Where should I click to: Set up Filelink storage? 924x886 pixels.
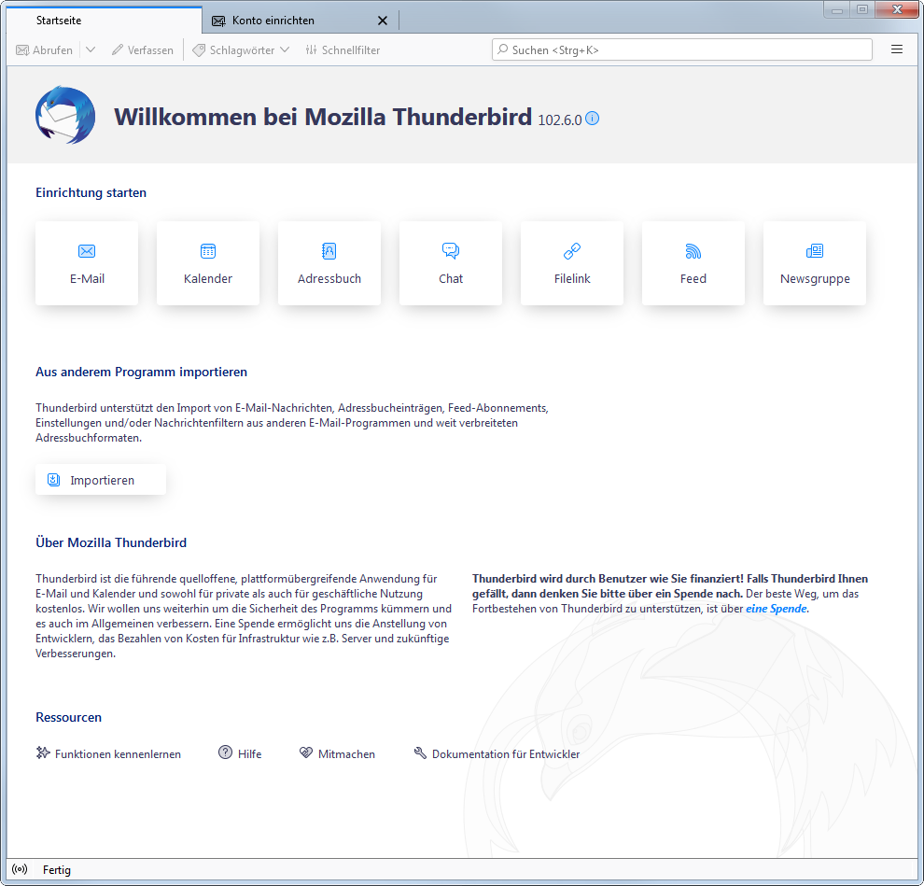click(572, 263)
